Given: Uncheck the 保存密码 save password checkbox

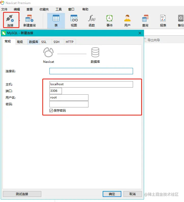Looking at the screenshot, I should click(51, 110).
